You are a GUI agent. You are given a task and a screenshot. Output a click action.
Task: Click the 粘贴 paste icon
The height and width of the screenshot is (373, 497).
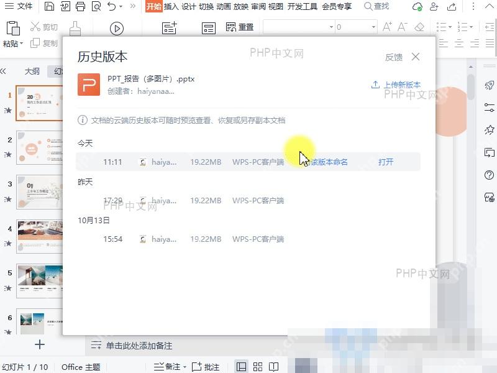pos(13,28)
